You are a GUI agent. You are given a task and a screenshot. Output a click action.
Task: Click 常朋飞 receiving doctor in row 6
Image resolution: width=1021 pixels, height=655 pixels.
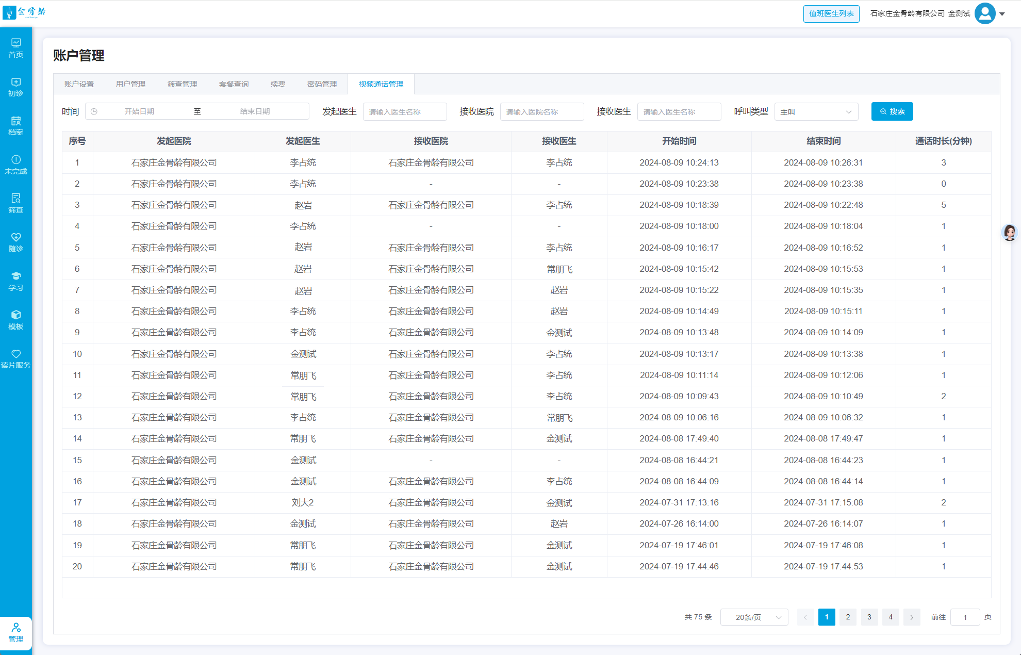point(559,269)
